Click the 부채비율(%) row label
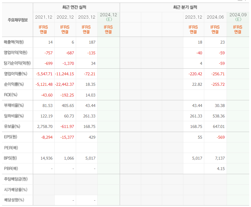This screenshot has width=251, height=207. coord(14,105)
